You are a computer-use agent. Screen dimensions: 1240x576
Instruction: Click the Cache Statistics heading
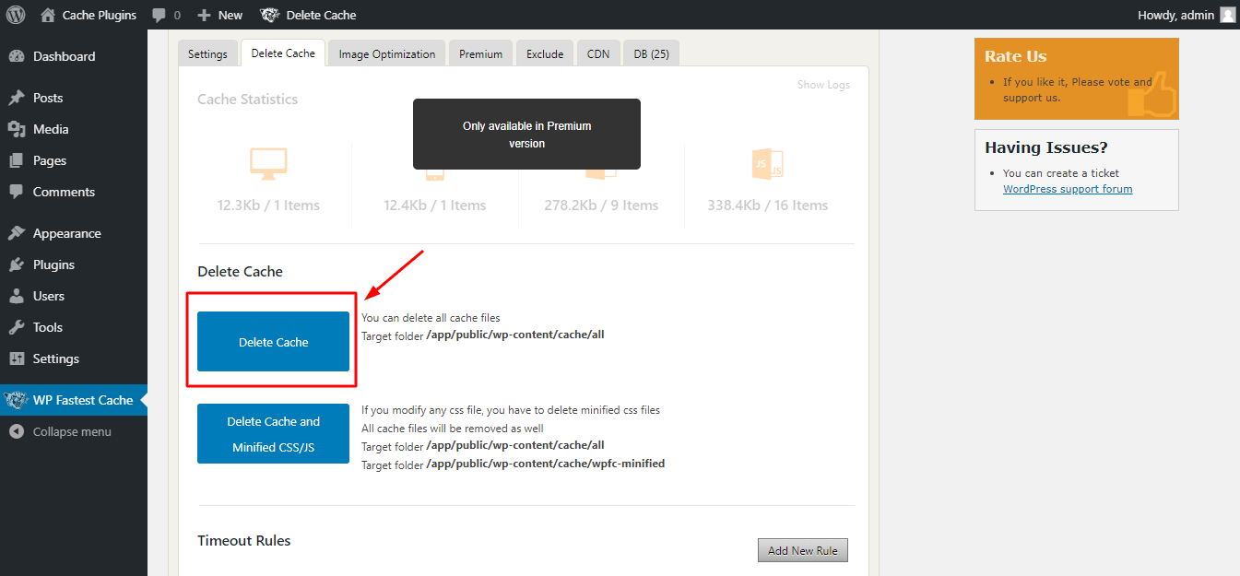pyautogui.click(x=247, y=99)
